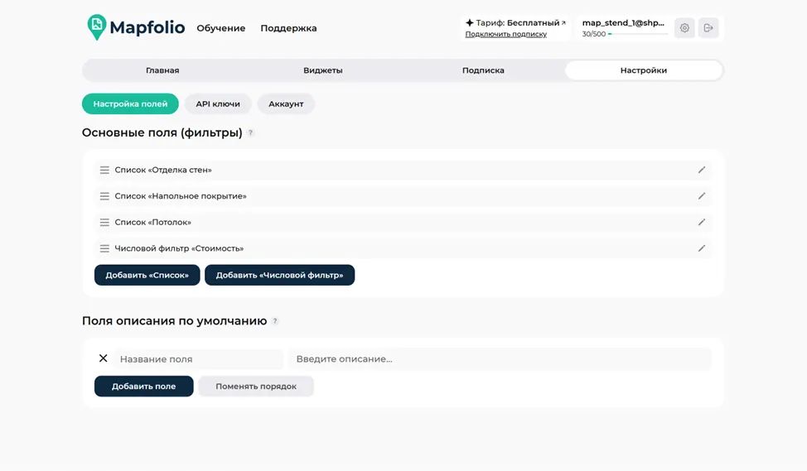Show help for «Основные поля (фильтры)»
The height and width of the screenshot is (471, 807).
point(251,132)
